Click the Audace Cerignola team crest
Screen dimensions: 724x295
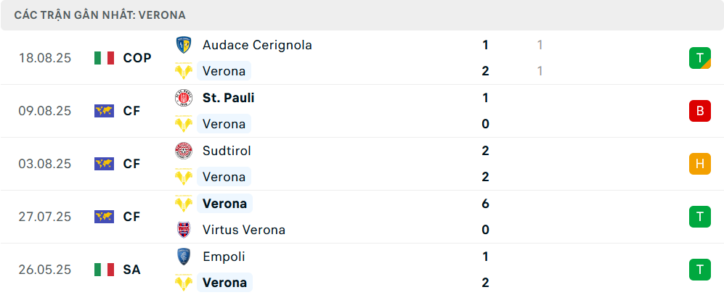point(183,45)
